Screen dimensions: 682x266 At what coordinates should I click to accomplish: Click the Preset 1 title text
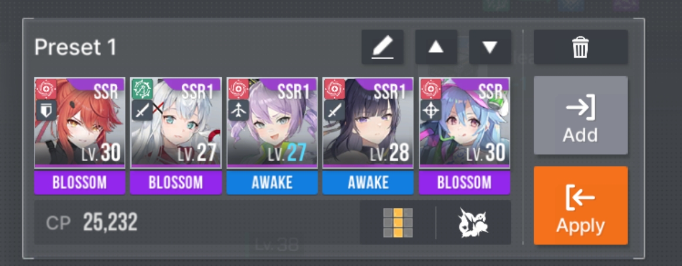tap(76, 47)
